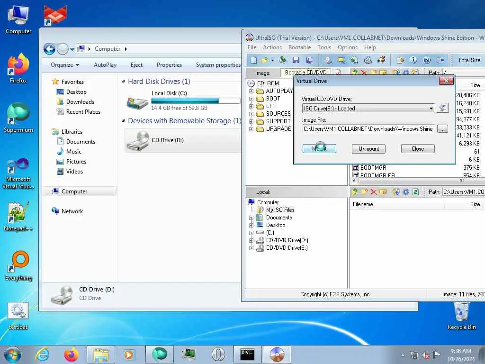Viewport: 485px width, 364px height.
Task: Click the Rename icon in Local pane toolbar
Action: [383, 192]
